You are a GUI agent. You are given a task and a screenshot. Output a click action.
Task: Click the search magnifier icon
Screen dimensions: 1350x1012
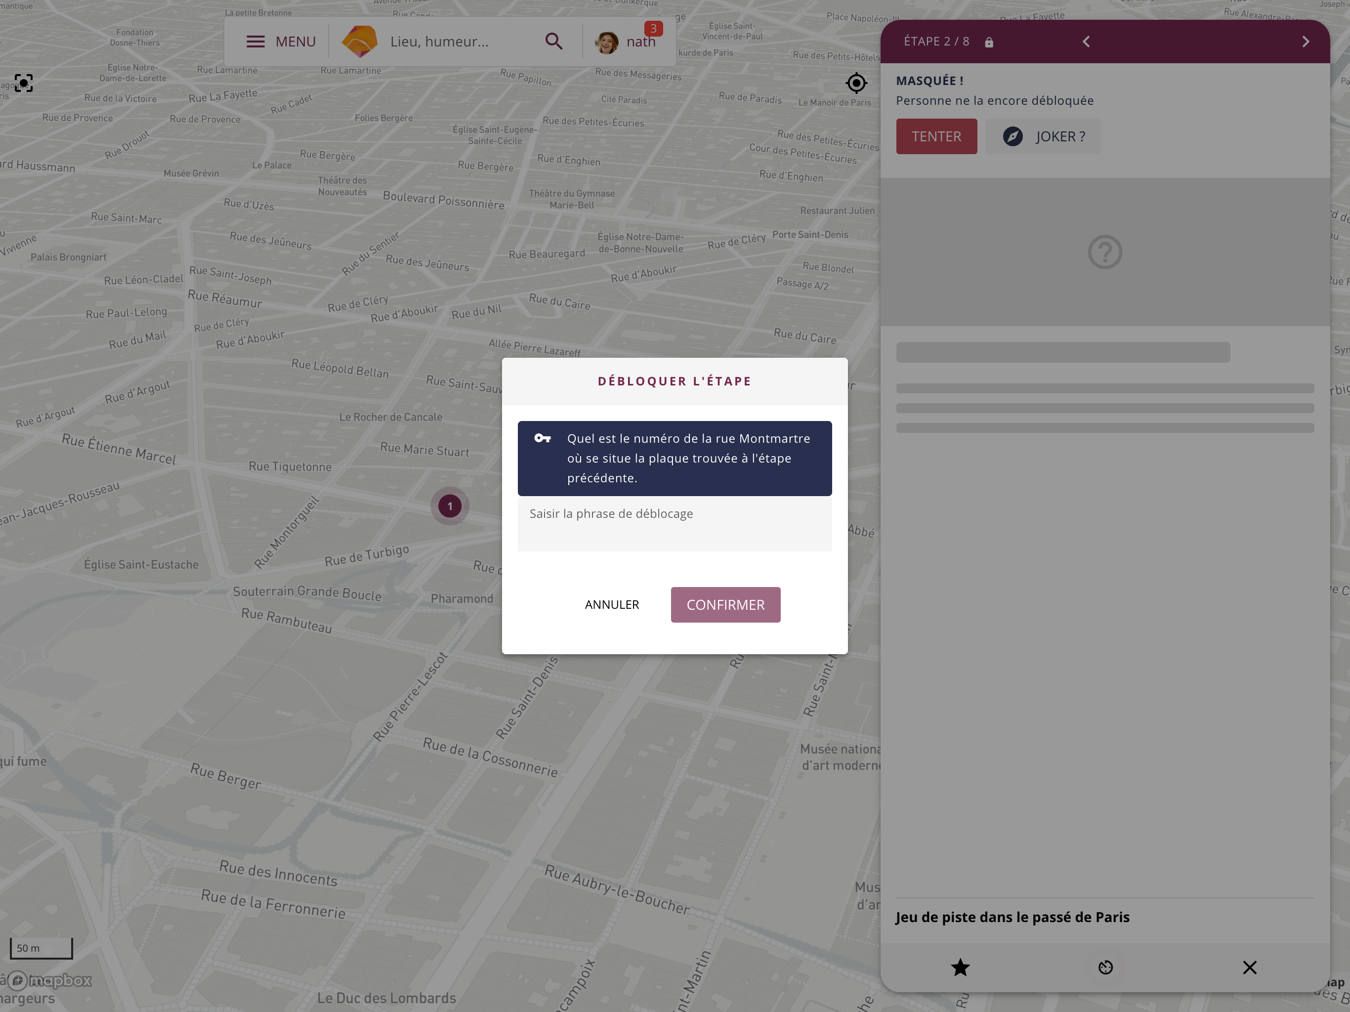click(x=553, y=42)
